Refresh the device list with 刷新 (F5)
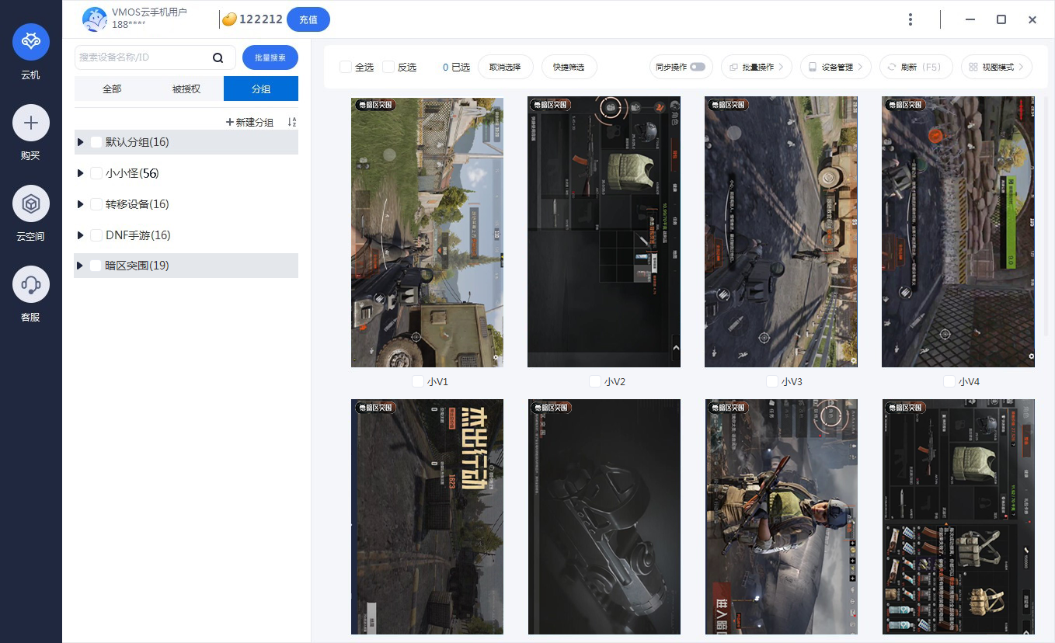The image size is (1055, 643). (915, 67)
